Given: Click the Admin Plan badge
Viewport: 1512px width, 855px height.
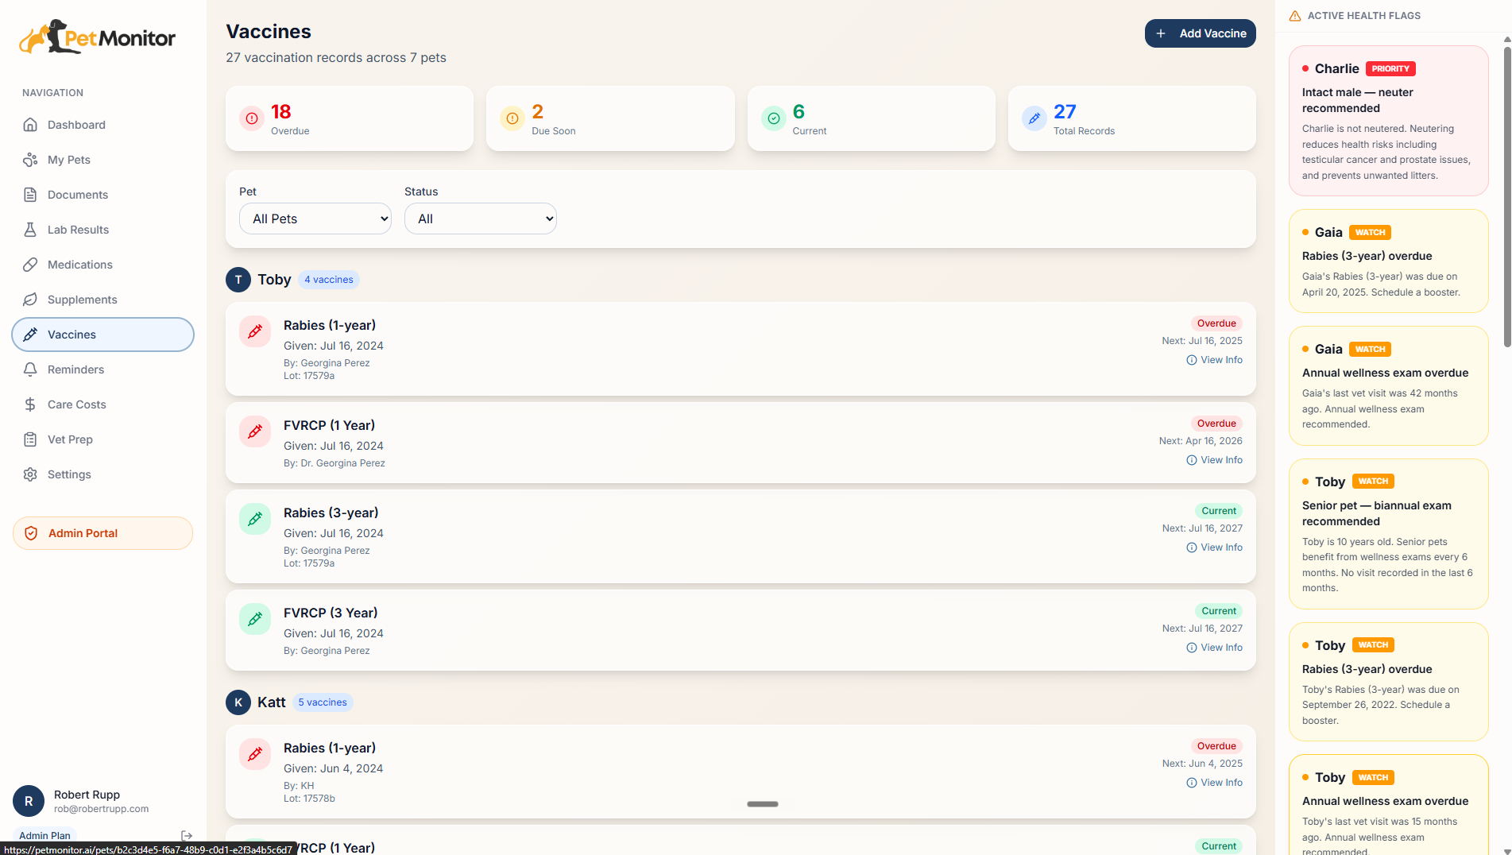Looking at the screenshot, I should click(44, 835).
